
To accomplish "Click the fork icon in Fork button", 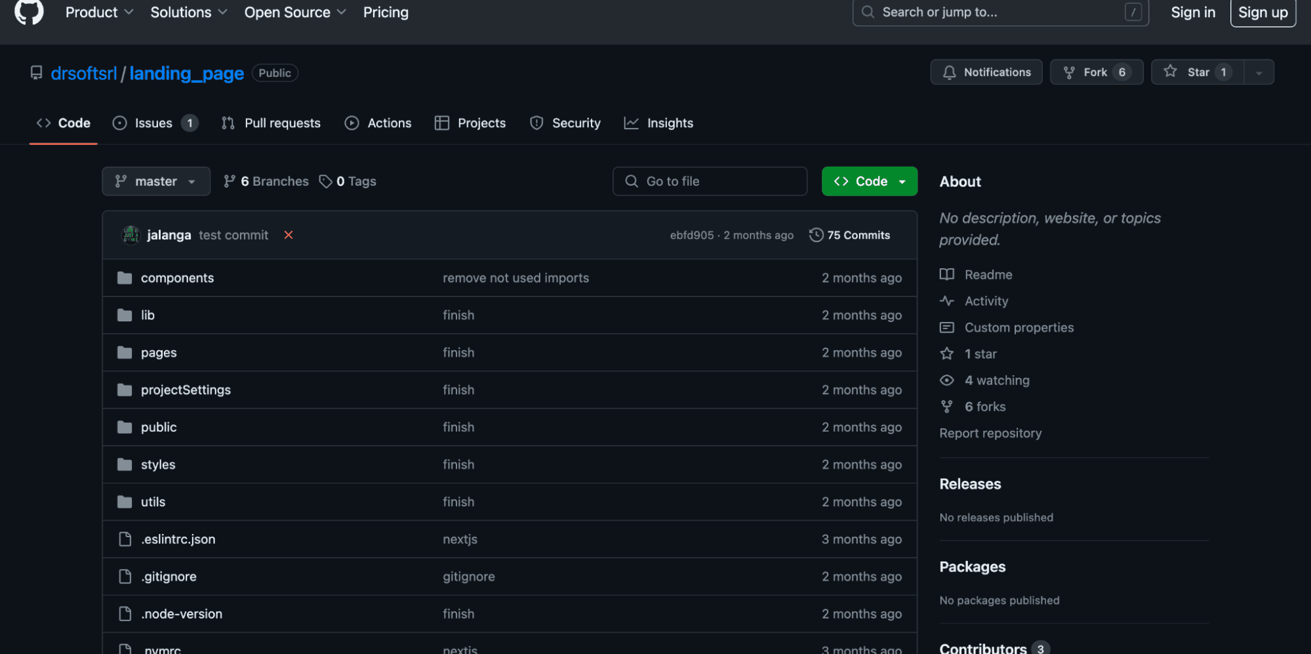I will pyautogui.click(x=1069, y=72).
